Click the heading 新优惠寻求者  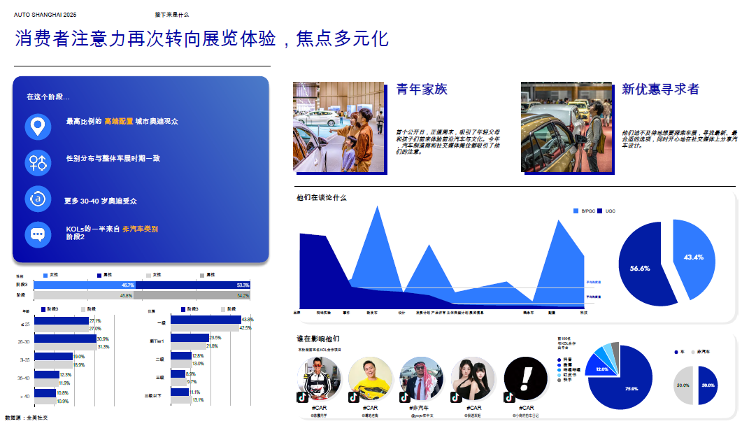point(660,90)
